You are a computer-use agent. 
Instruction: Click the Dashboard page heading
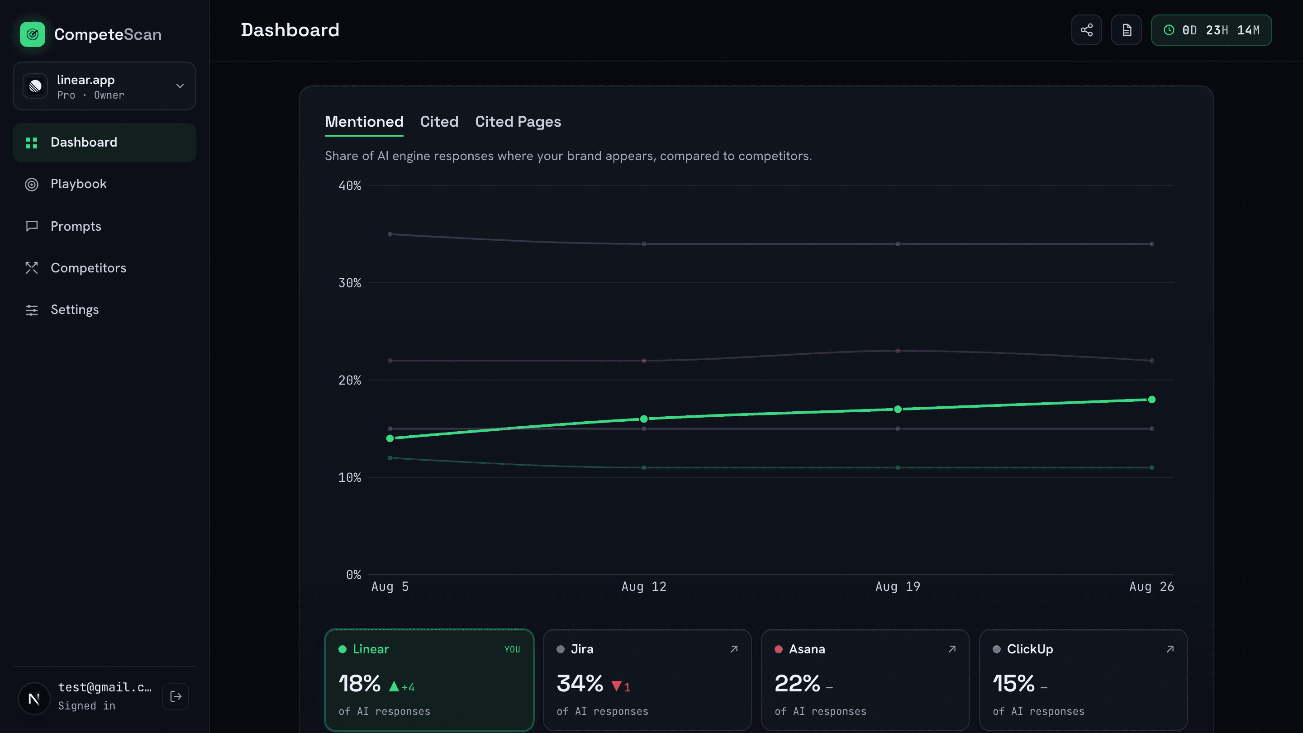[x=290, y=30]
